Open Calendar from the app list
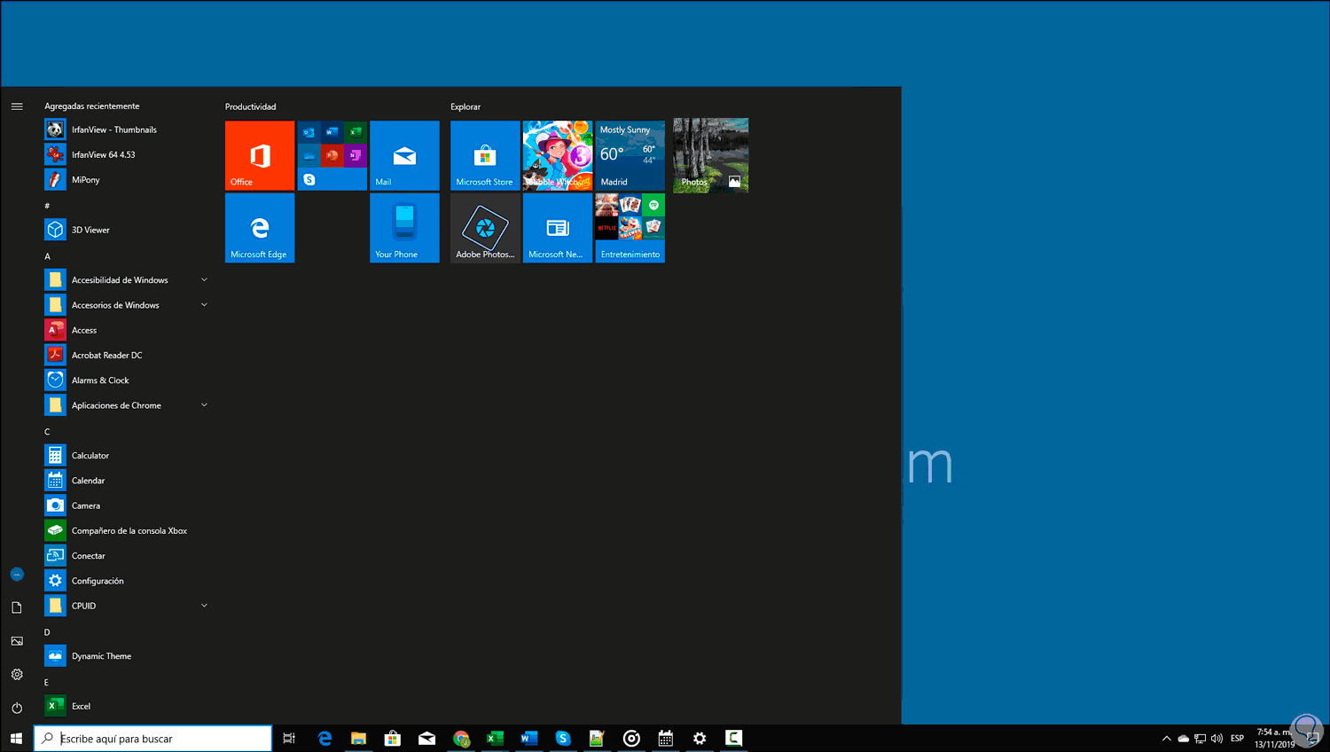This screenshot has height=752, width=1330. [x=127, y=480]
